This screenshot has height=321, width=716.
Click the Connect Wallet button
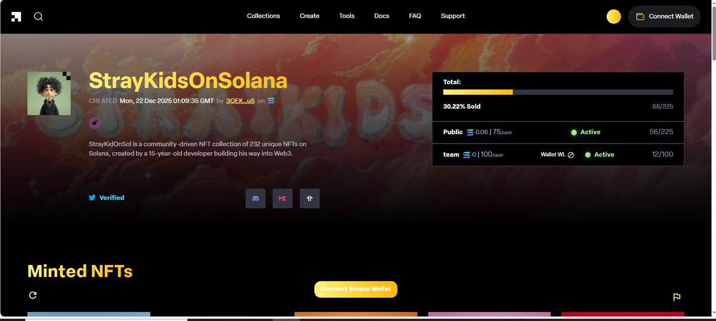coord(664,17)
